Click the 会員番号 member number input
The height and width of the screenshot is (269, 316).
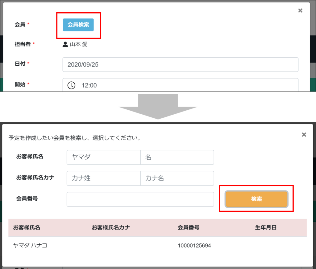[x=140, y=199]
